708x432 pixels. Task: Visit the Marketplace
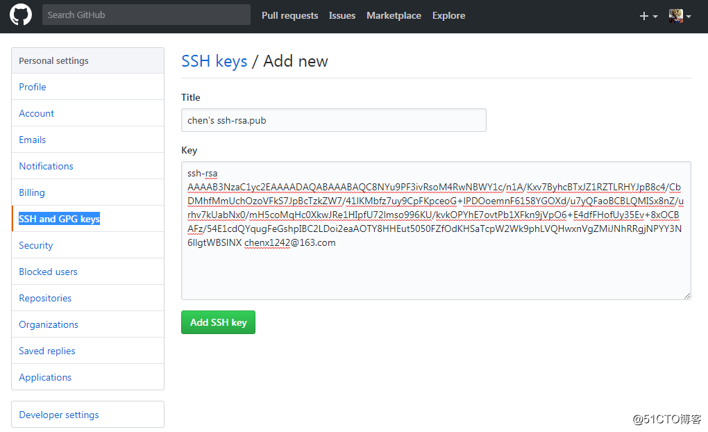394,15
